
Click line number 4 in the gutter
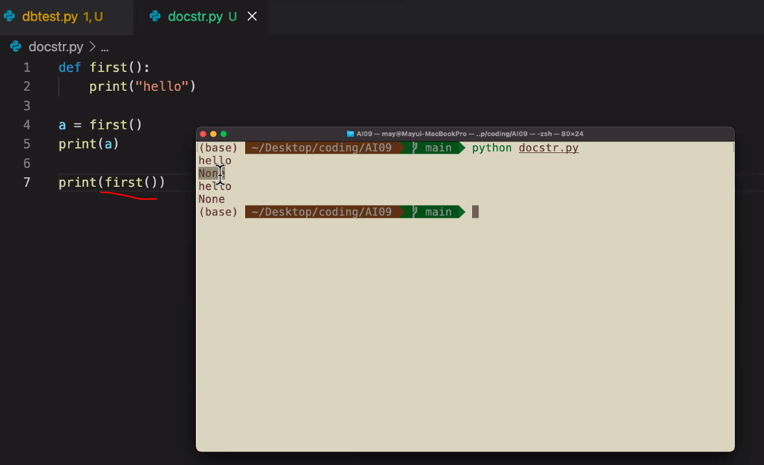(x=27, y=125)
